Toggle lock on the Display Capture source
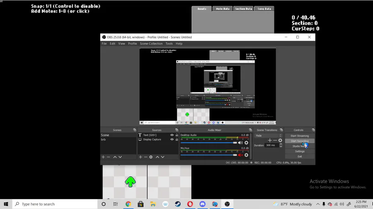 (177, 139)
